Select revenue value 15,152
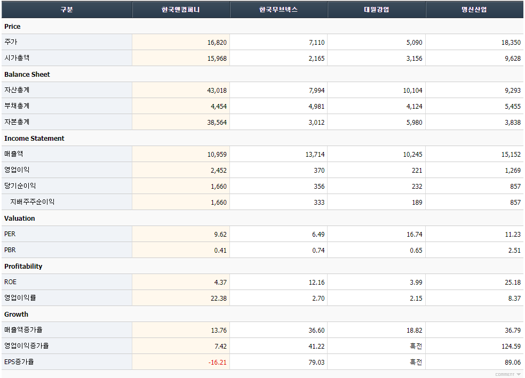Image resolution: width=525 pixels, height=378 pixels. (511, 155)
